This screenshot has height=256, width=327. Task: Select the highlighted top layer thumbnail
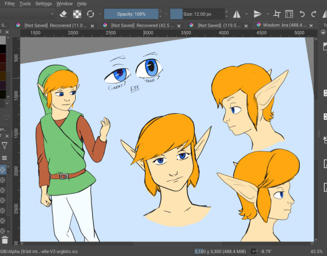coord(3,170)
